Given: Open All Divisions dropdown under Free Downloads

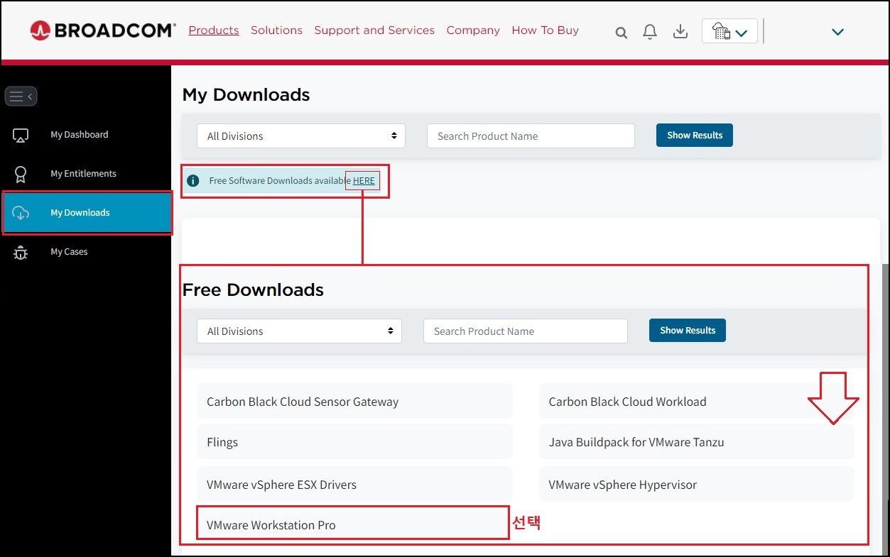Looking at the screenshot, I should 299,331.
